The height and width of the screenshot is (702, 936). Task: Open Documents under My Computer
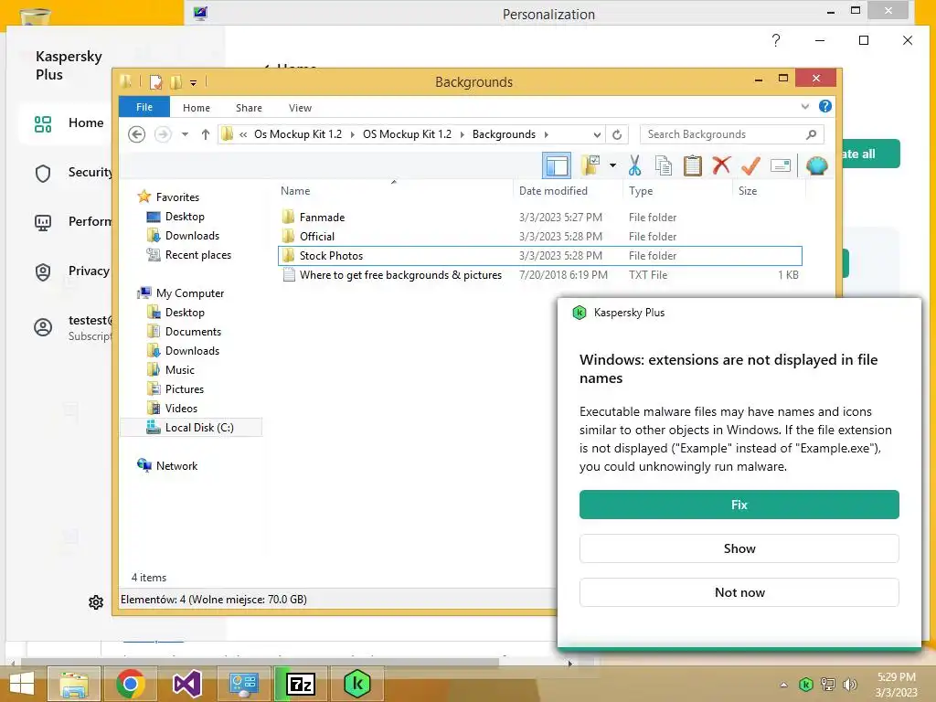point(193,331)
